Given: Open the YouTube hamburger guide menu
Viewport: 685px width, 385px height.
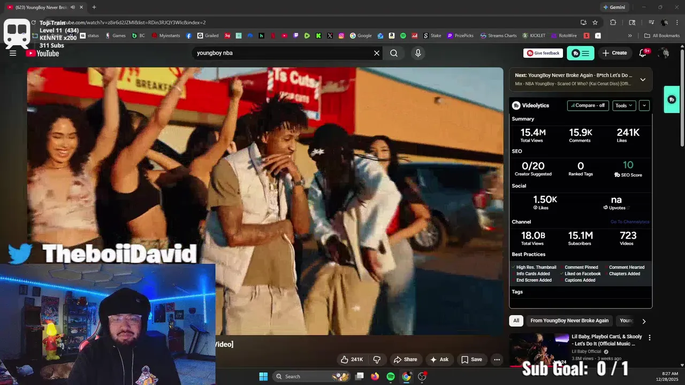Looking at the screenshot, I should tap(13, 53).
